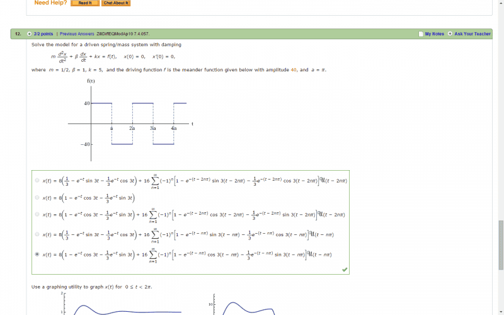504x315 pixels.
Task: Click the My Notes page icon
Action: click(421, 34)
